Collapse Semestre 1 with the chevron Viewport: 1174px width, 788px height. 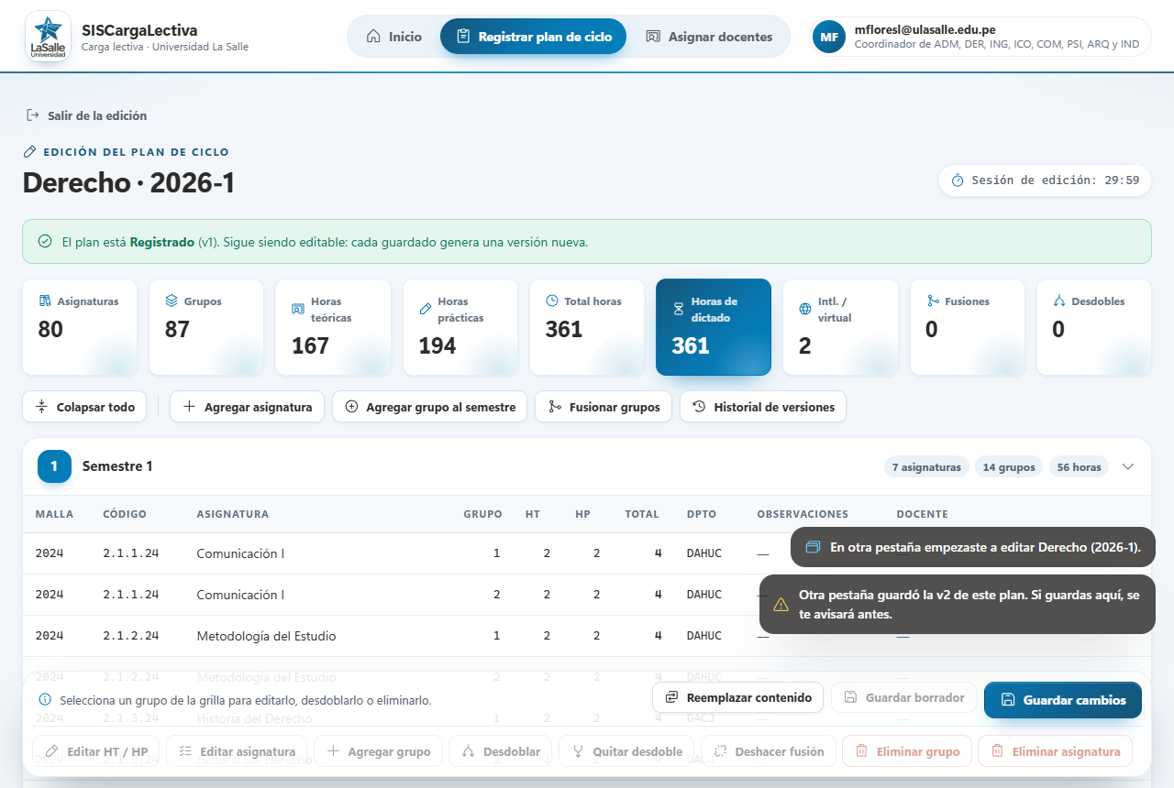click(1128, 466)
